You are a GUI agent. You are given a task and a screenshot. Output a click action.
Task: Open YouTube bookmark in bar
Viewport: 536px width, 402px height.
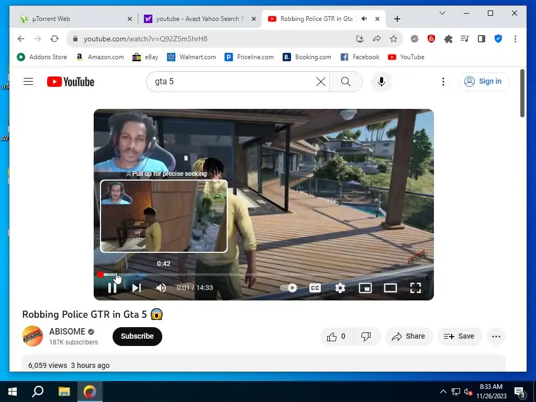pos(406,57)
